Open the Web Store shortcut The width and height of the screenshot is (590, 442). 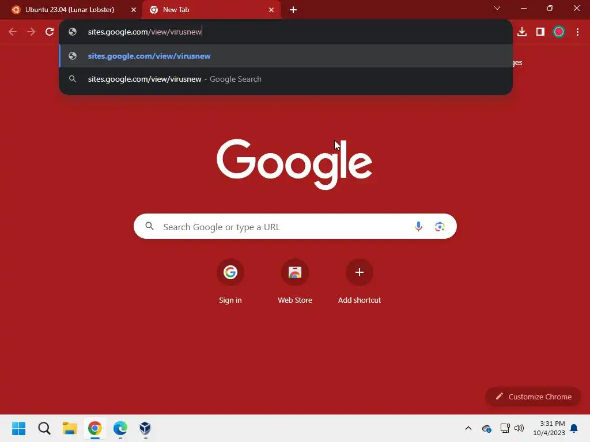(295, 281)
